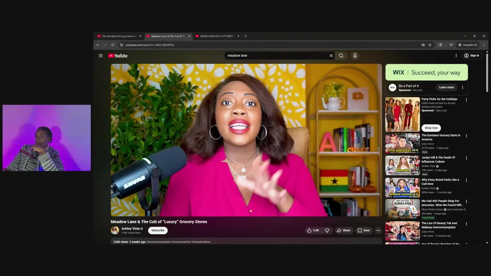Open options for The Dumbest Grocery Store video
This screenshot has height=276, width=491.
466,136
